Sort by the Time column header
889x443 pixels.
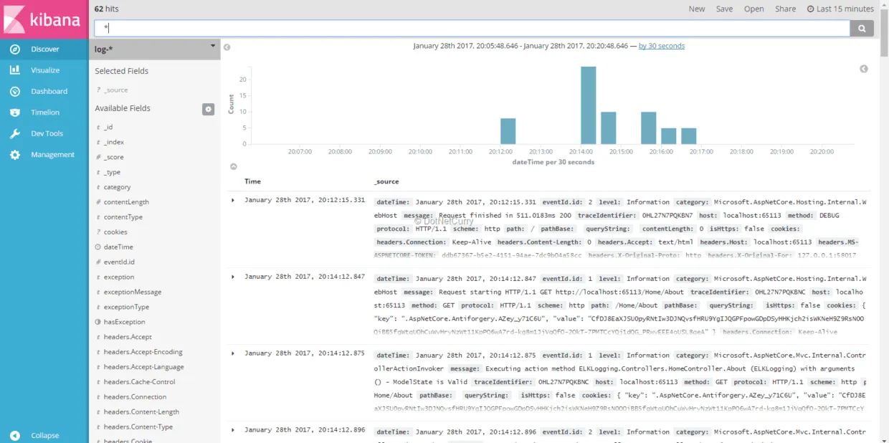tap(252, 181)
